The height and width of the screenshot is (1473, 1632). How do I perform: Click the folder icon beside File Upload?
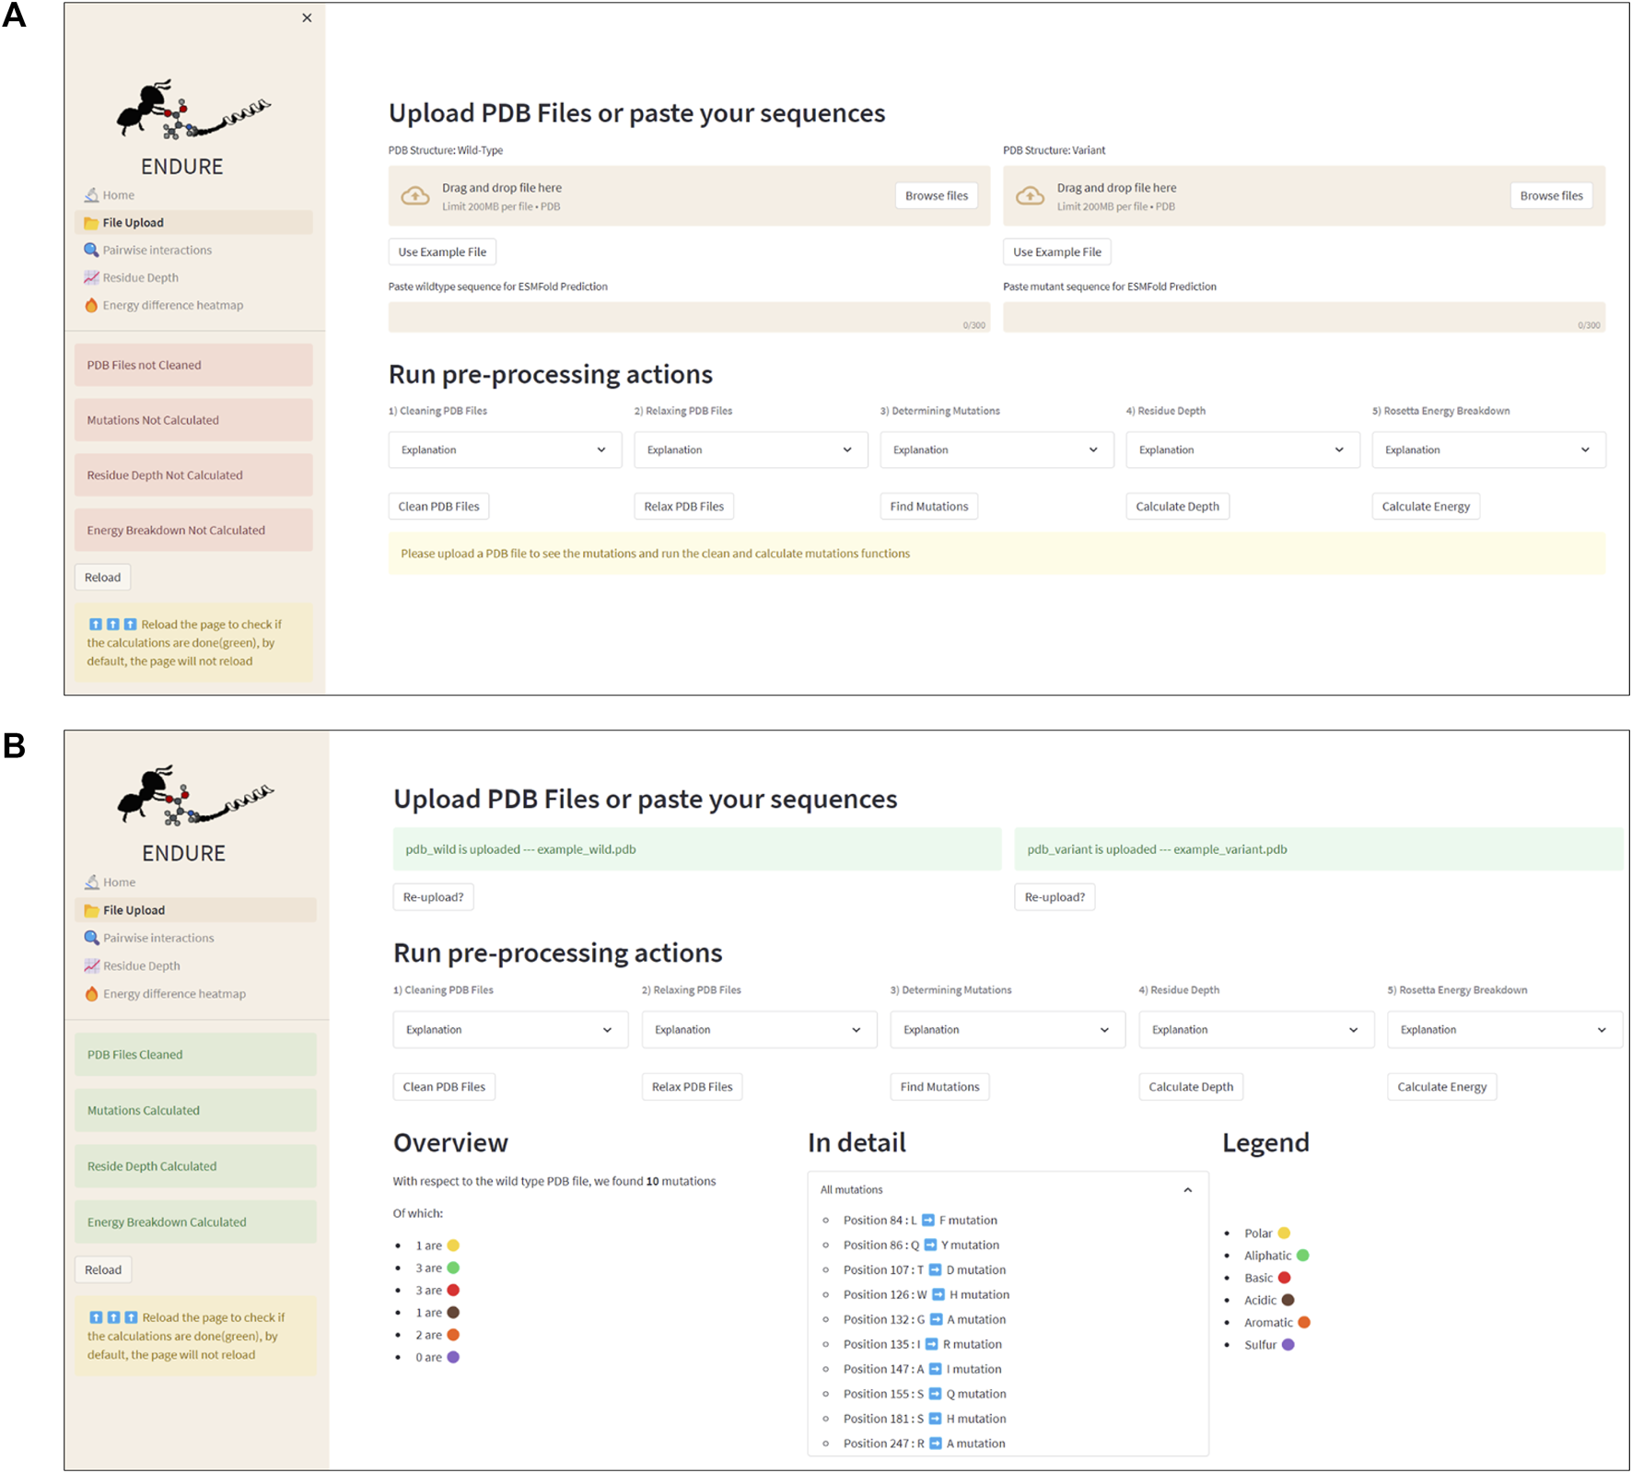point(91,223)
